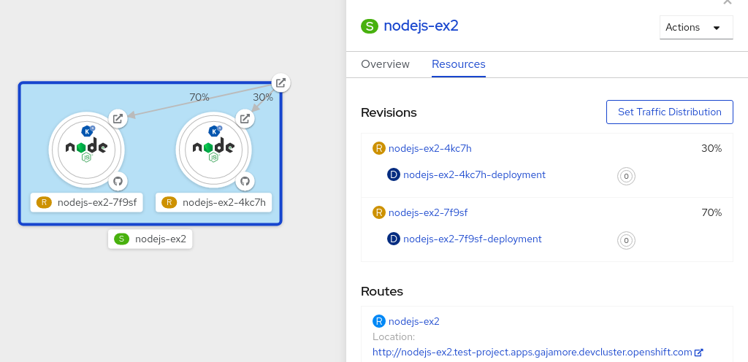Select the Resources tab
Viewport: 748px width, 362px height.
point(458,64)
